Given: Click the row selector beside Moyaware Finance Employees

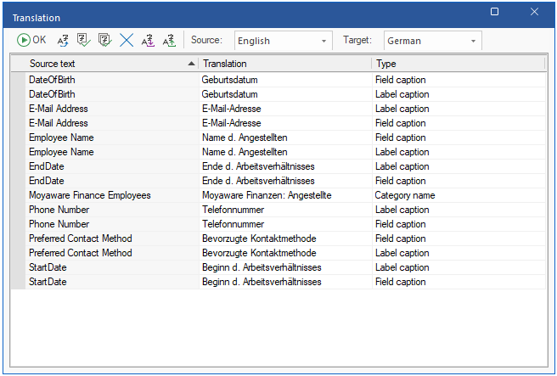Looking at the screenshot, I should tap(18, 195).
